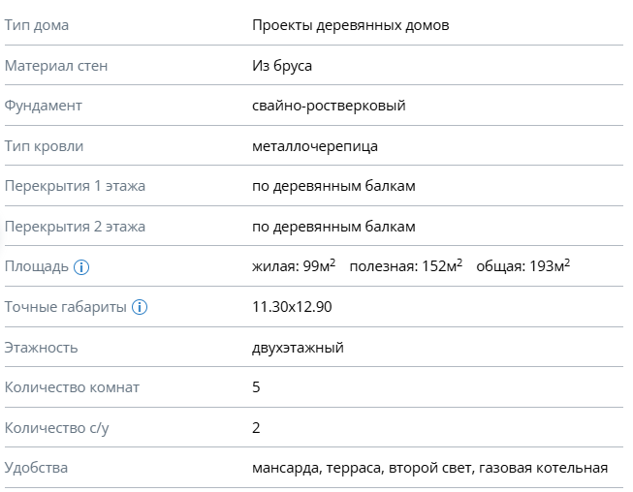Click the Тип кровли label
Screen dimensions: 633x492
pyautogui.click(x=45, y=146)
